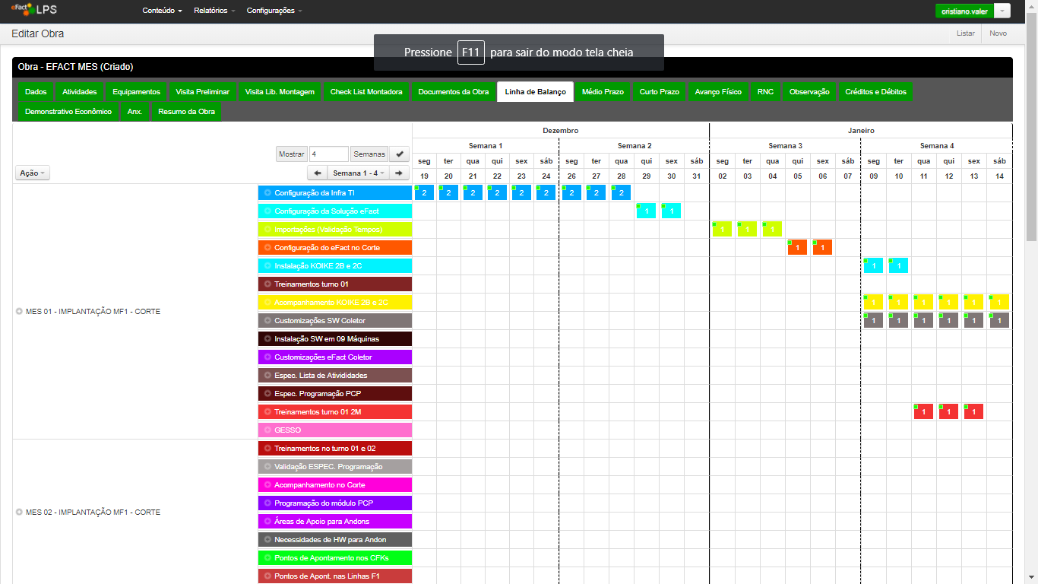Click plus icon on Programação do módulo PCP

click(x=267, y=503)
